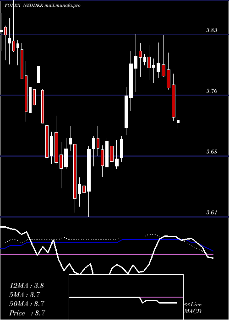Click the mail.munafa.pro site label

pyautogui.click(x=62, y=5)
